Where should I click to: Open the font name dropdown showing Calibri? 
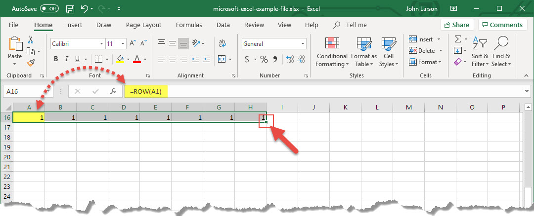[x=77, y=44]
